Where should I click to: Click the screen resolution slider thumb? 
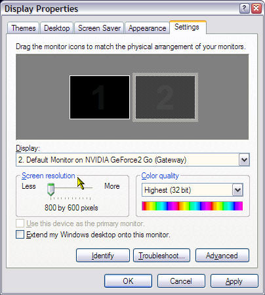click(51, 189)
